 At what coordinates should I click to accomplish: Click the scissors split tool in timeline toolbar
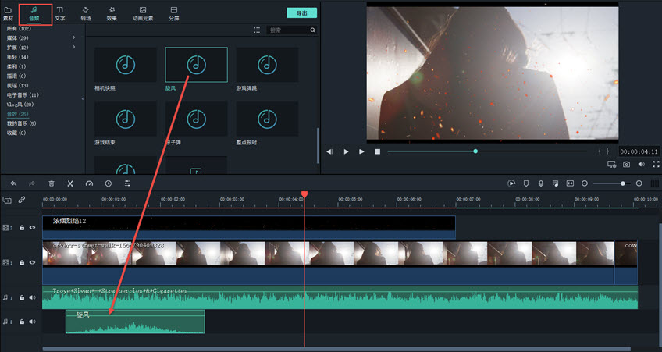[x=70, y=183]
